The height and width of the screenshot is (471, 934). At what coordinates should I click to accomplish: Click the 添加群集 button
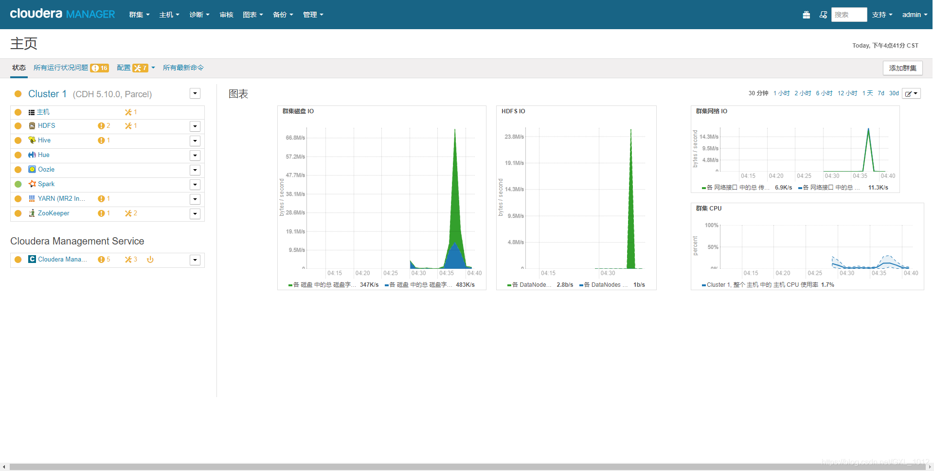point(902,68)
